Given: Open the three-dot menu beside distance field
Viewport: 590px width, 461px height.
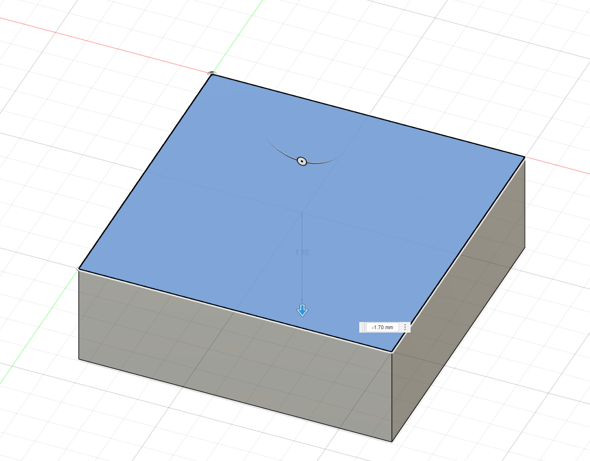Looking at the screenshot, I should pos(405,327).
